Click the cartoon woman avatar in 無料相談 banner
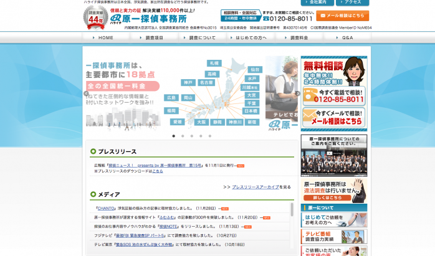The image size is (435, 256). pyautogui.click(x=353, y=71)
